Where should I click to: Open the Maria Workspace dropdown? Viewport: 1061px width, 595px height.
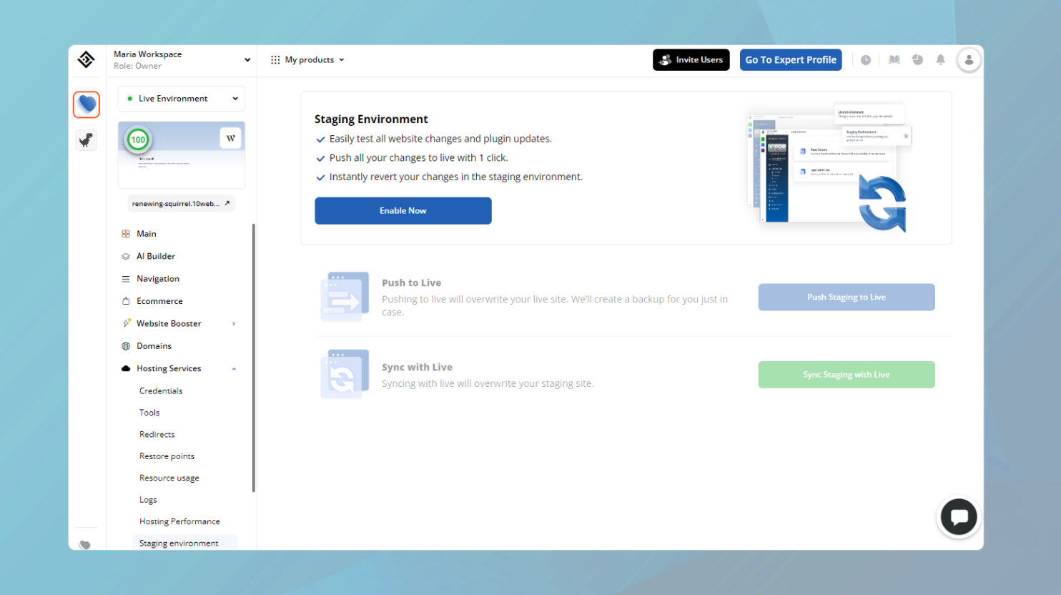tap(181, 59)
